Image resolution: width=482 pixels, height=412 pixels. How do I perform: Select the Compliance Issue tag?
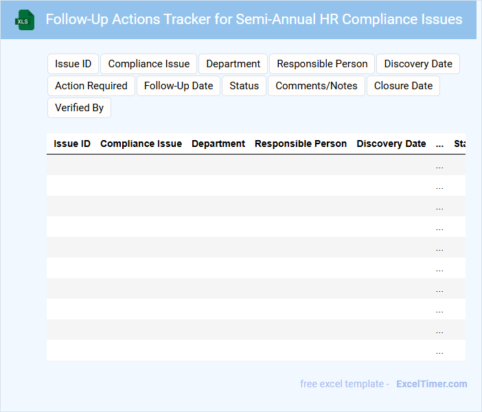coord(149,64)
